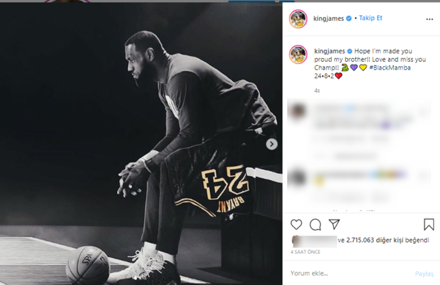Save the post with the bookmark icon

coord(429,224)
